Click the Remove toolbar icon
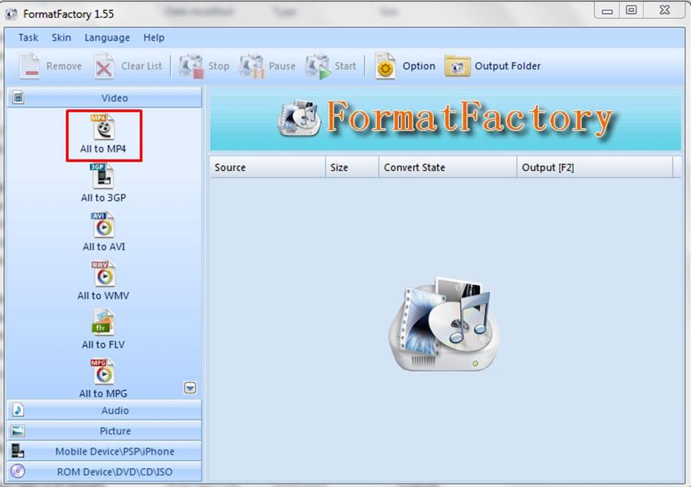 [x=30, y=66]
